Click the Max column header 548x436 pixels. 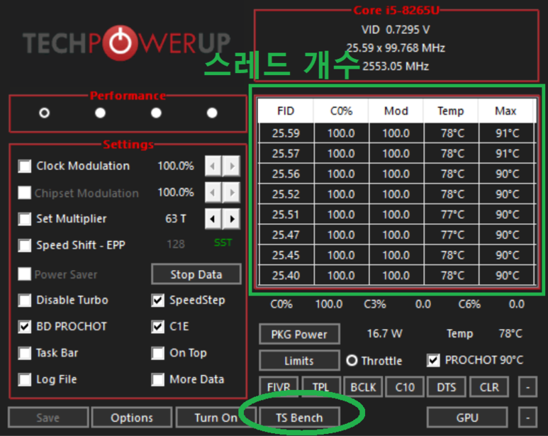[x=505, y=111]
